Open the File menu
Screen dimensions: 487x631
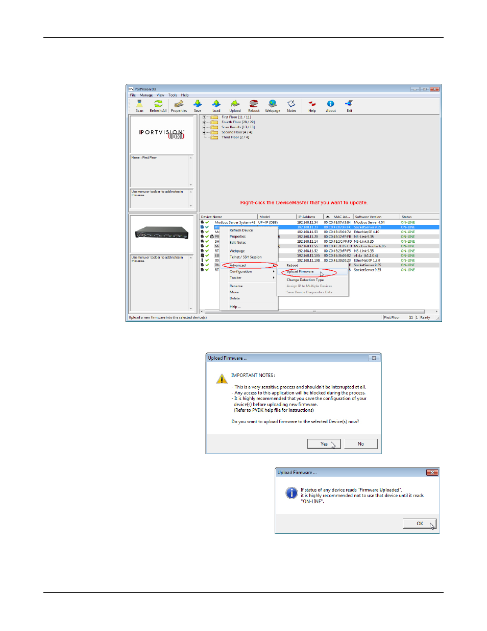click(133, 95)
